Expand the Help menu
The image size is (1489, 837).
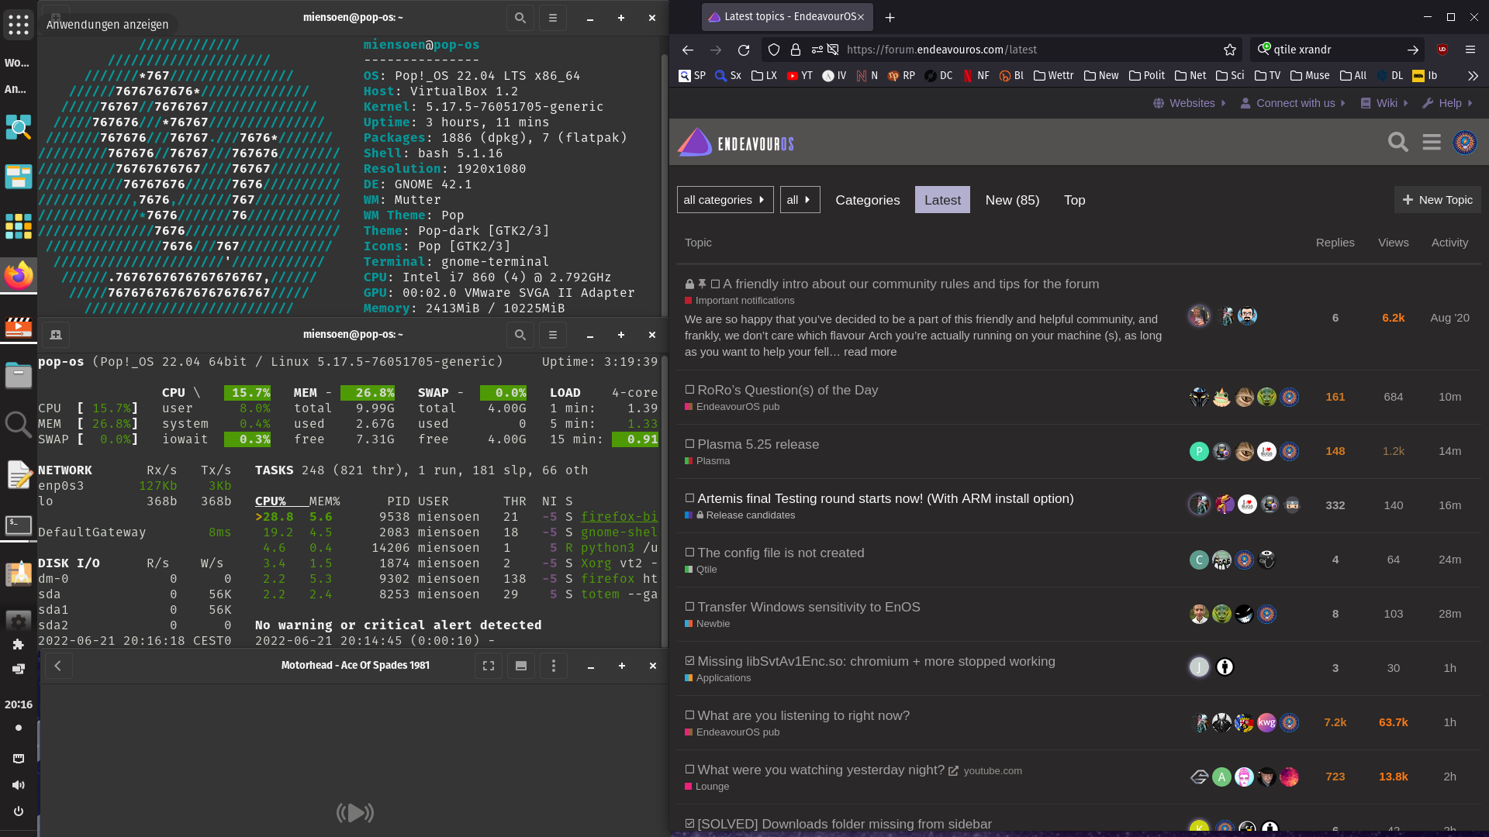pos(1447,103)
